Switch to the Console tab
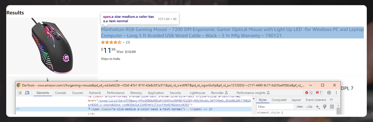 tap(61, 93)
